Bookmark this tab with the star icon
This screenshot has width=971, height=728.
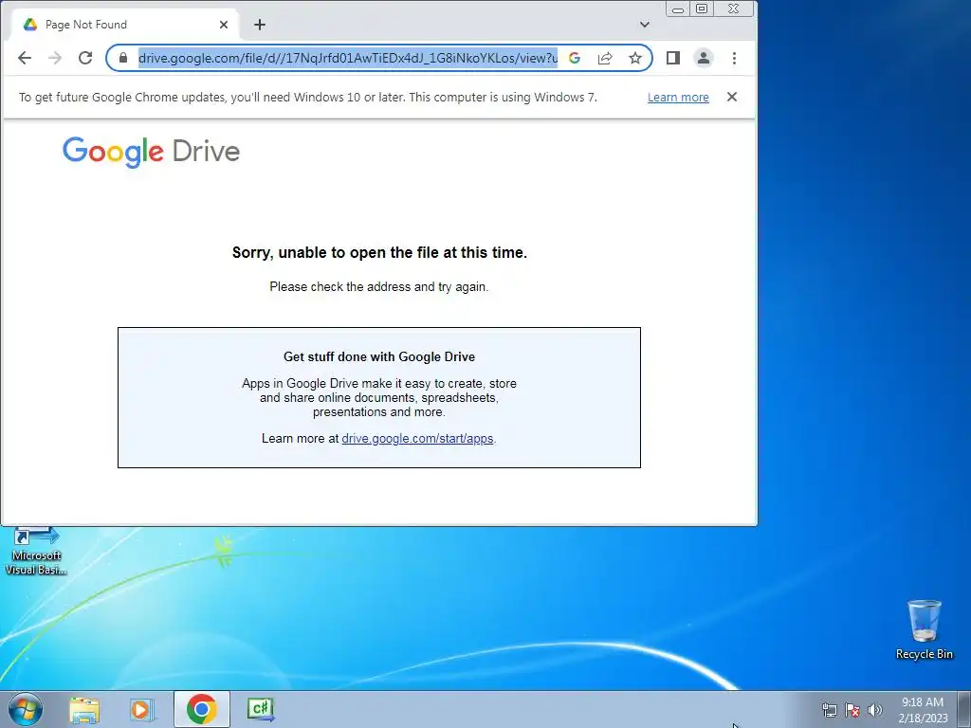(x=635, y=58)
